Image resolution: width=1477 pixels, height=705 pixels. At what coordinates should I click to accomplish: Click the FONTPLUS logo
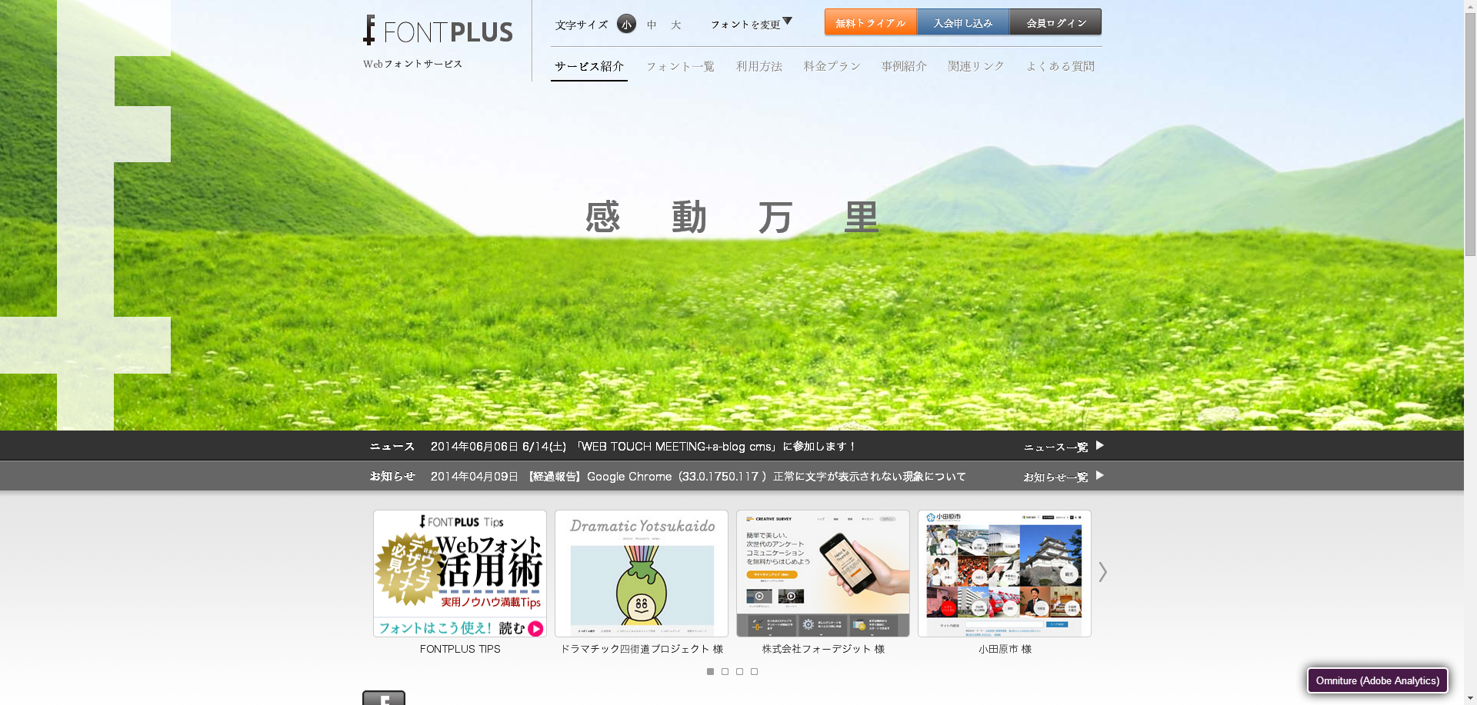(438, 32)
